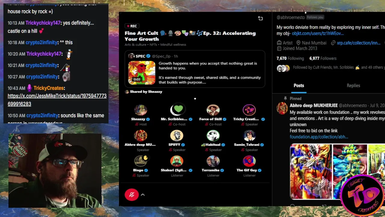Open Force of Skill co-host avatar

tap(213, 110)
